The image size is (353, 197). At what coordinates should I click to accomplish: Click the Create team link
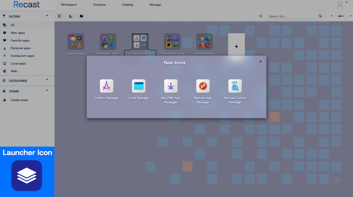pos(20,100)
